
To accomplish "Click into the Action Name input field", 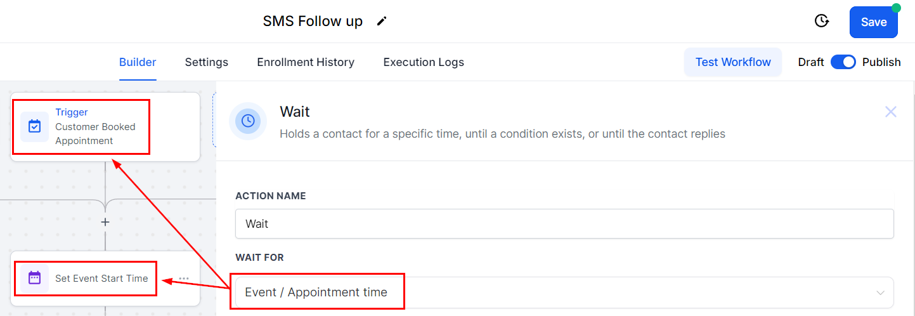I will (x=563, y=224).
